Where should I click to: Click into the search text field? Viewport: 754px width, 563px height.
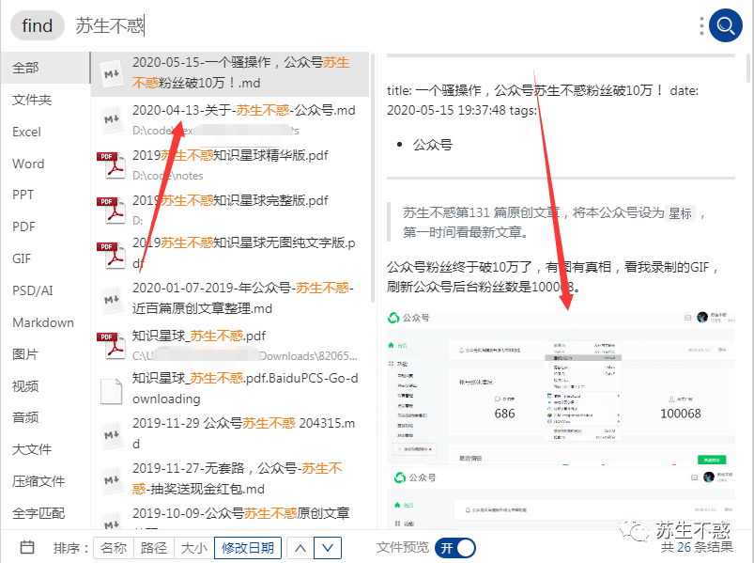[376, 26]
